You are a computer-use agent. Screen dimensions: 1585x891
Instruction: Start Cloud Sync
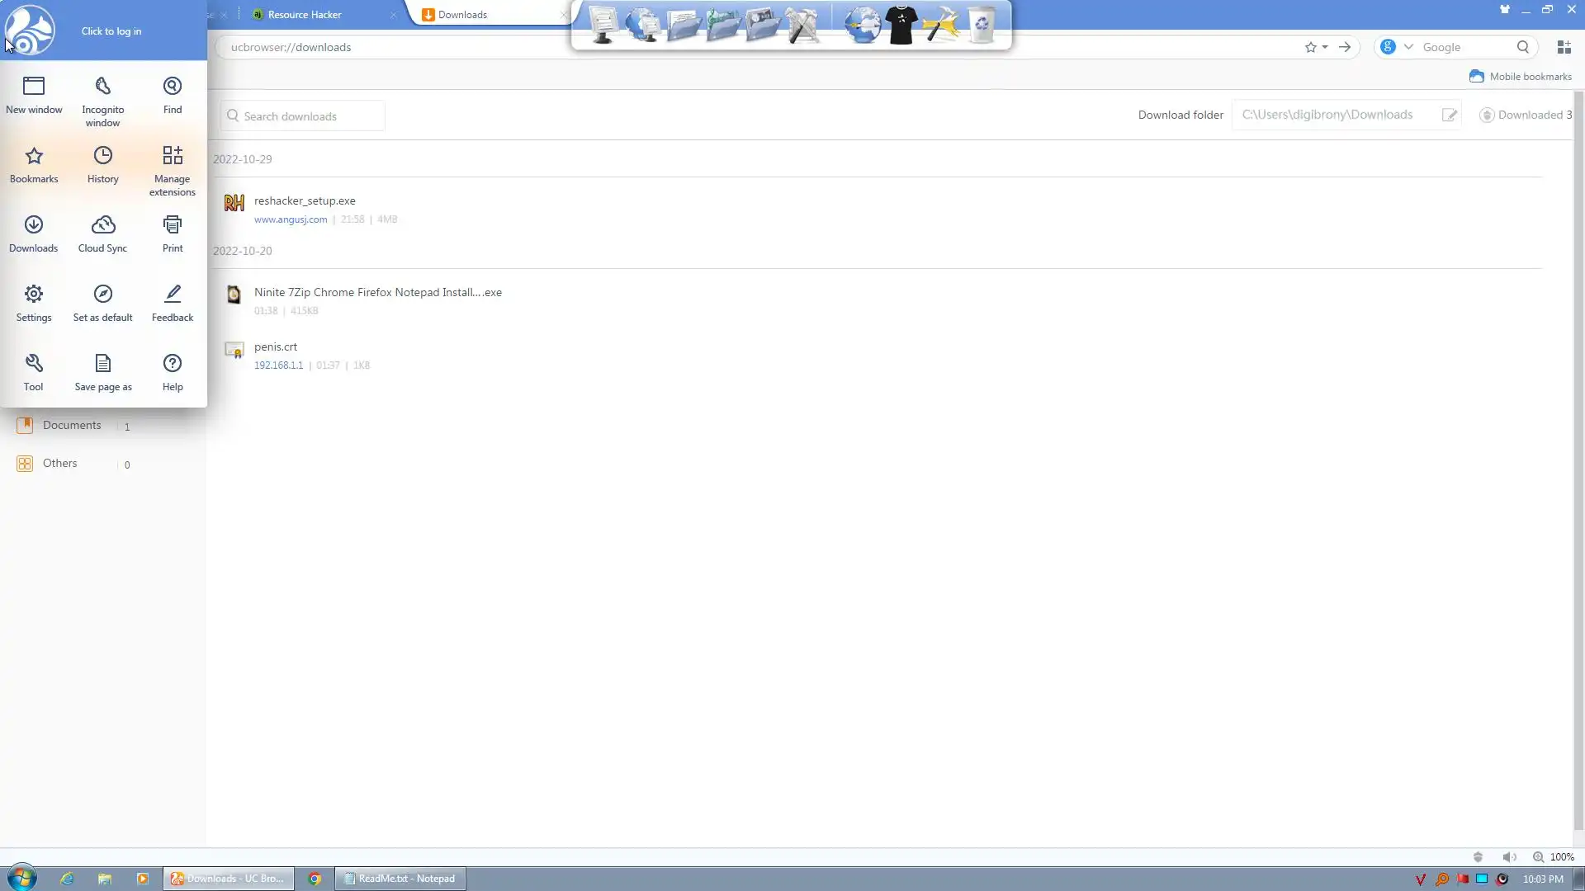102,233
